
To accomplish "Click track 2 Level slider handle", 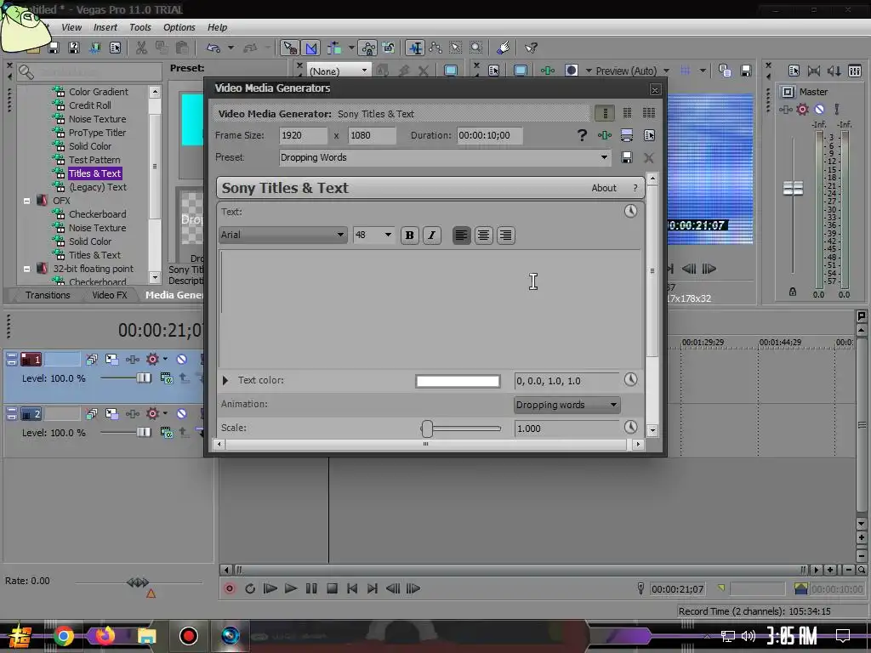I will [144, 432].
